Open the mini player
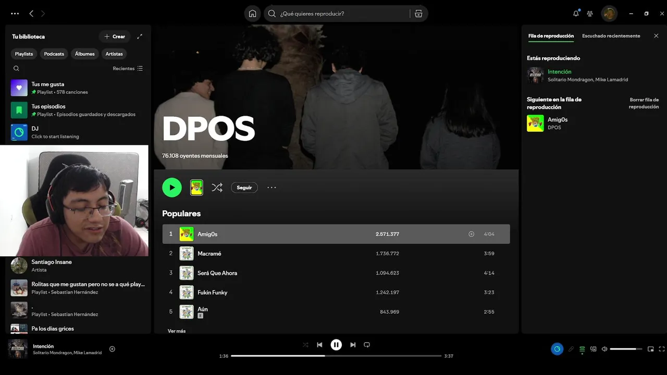667x375 pixels. coord(651,349)
